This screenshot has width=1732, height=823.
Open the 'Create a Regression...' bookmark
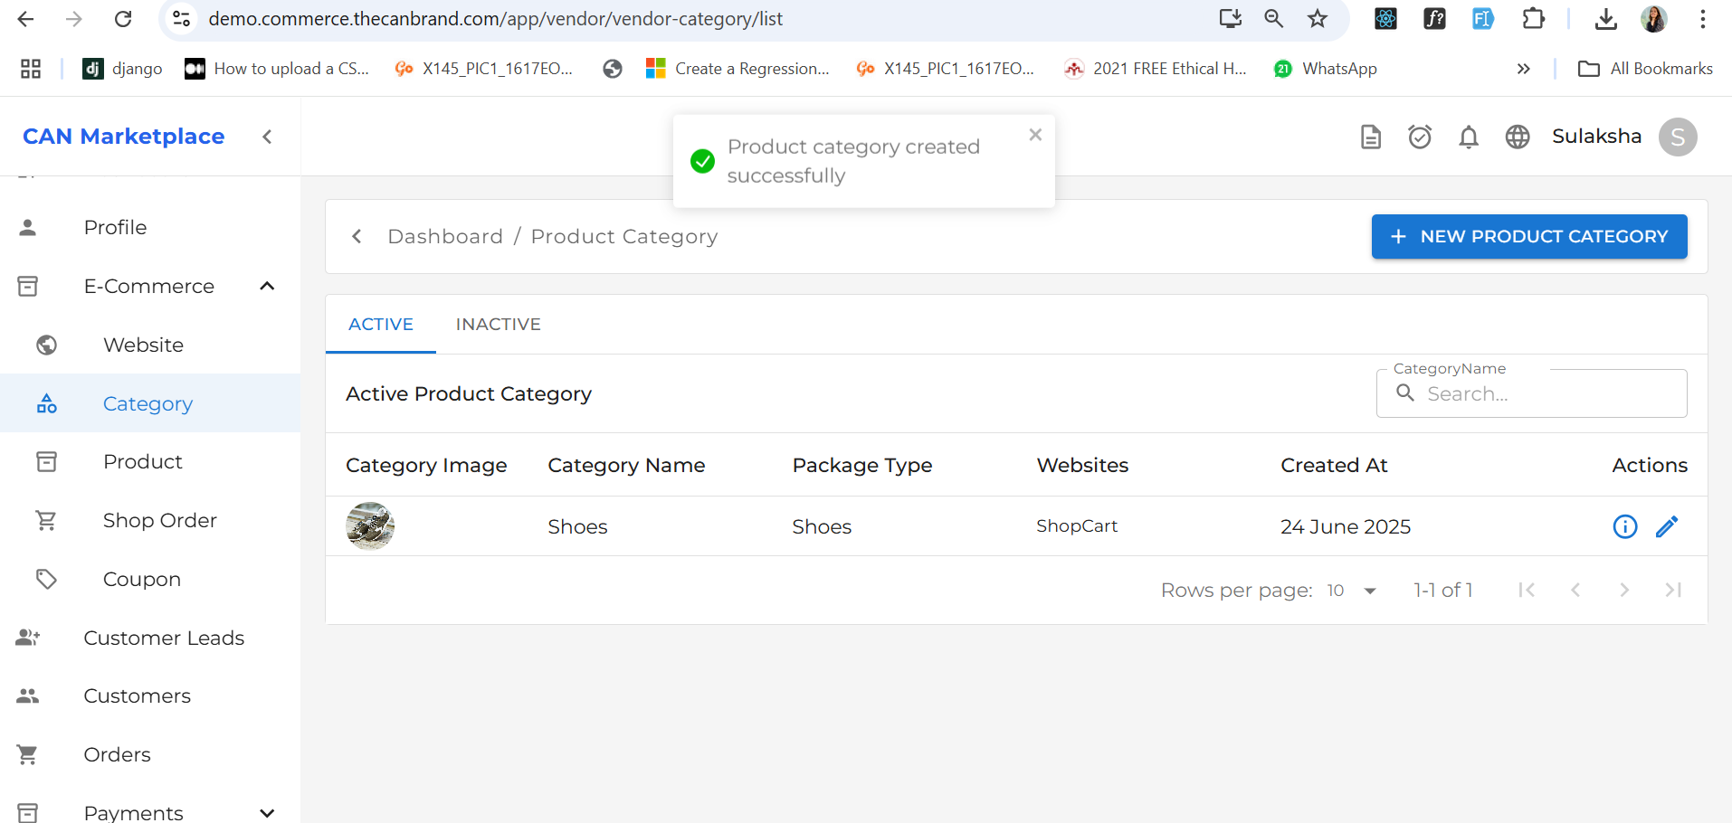click(738, 69)
